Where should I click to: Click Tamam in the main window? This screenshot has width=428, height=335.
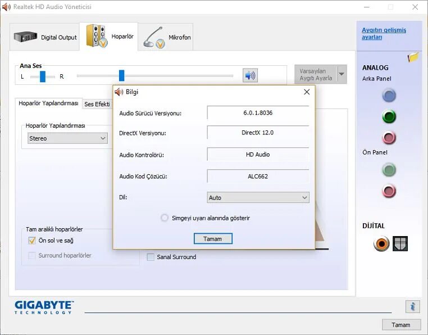[x=401, y=325]
